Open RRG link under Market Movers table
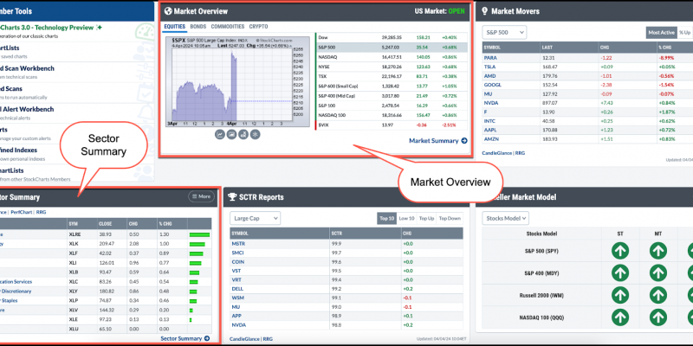693x346 pixels. coord(521,153)
